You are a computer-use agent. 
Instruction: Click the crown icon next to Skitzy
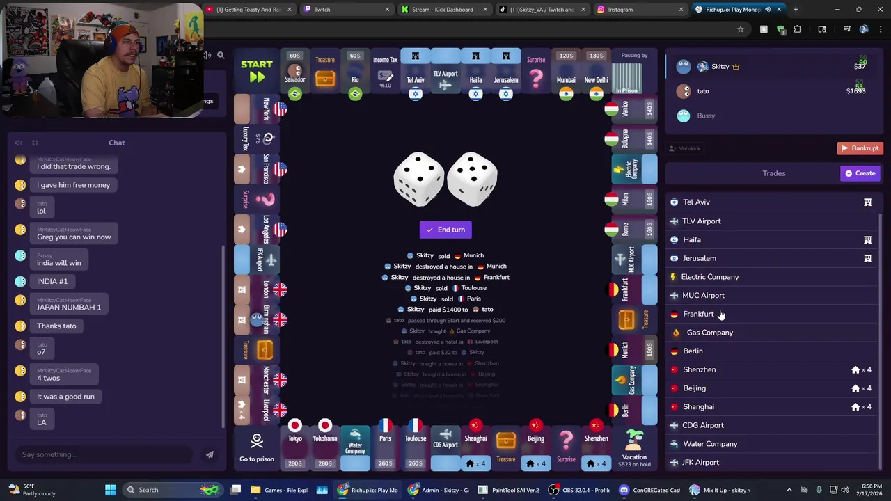pos(736,67)
